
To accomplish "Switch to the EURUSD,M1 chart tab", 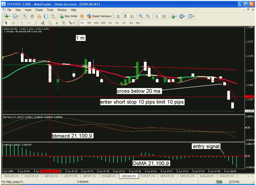I will point(12,176).
